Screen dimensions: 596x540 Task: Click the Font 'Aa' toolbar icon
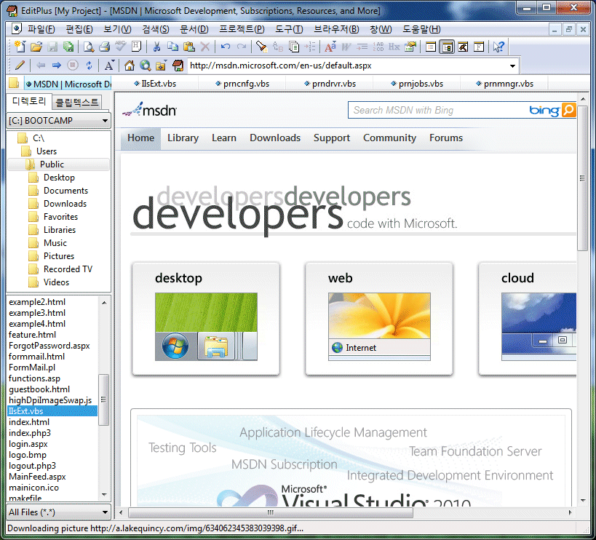(x=330, y=47)
